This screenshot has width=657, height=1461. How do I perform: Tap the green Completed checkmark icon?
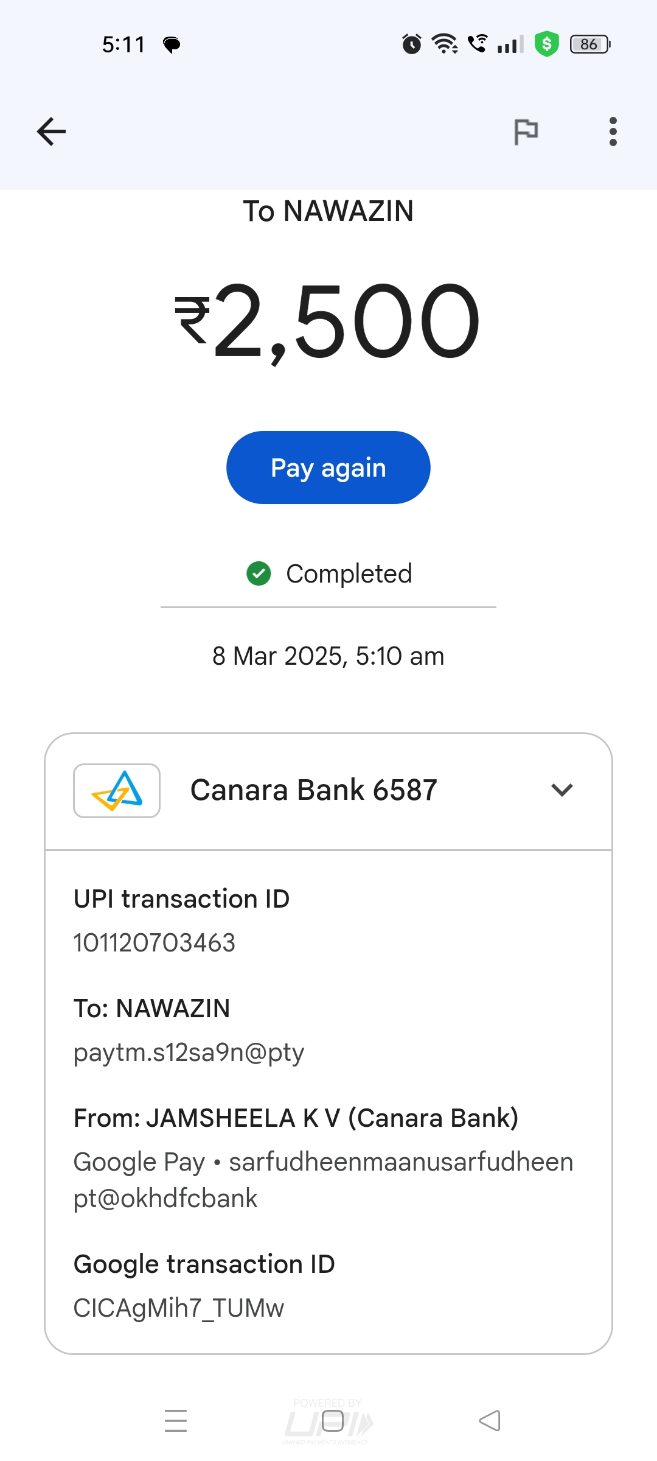(x=259, y=573)
